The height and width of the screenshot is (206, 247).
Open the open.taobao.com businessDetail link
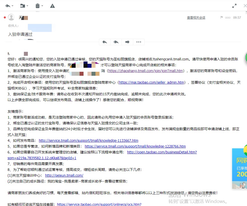pos(162,152)
